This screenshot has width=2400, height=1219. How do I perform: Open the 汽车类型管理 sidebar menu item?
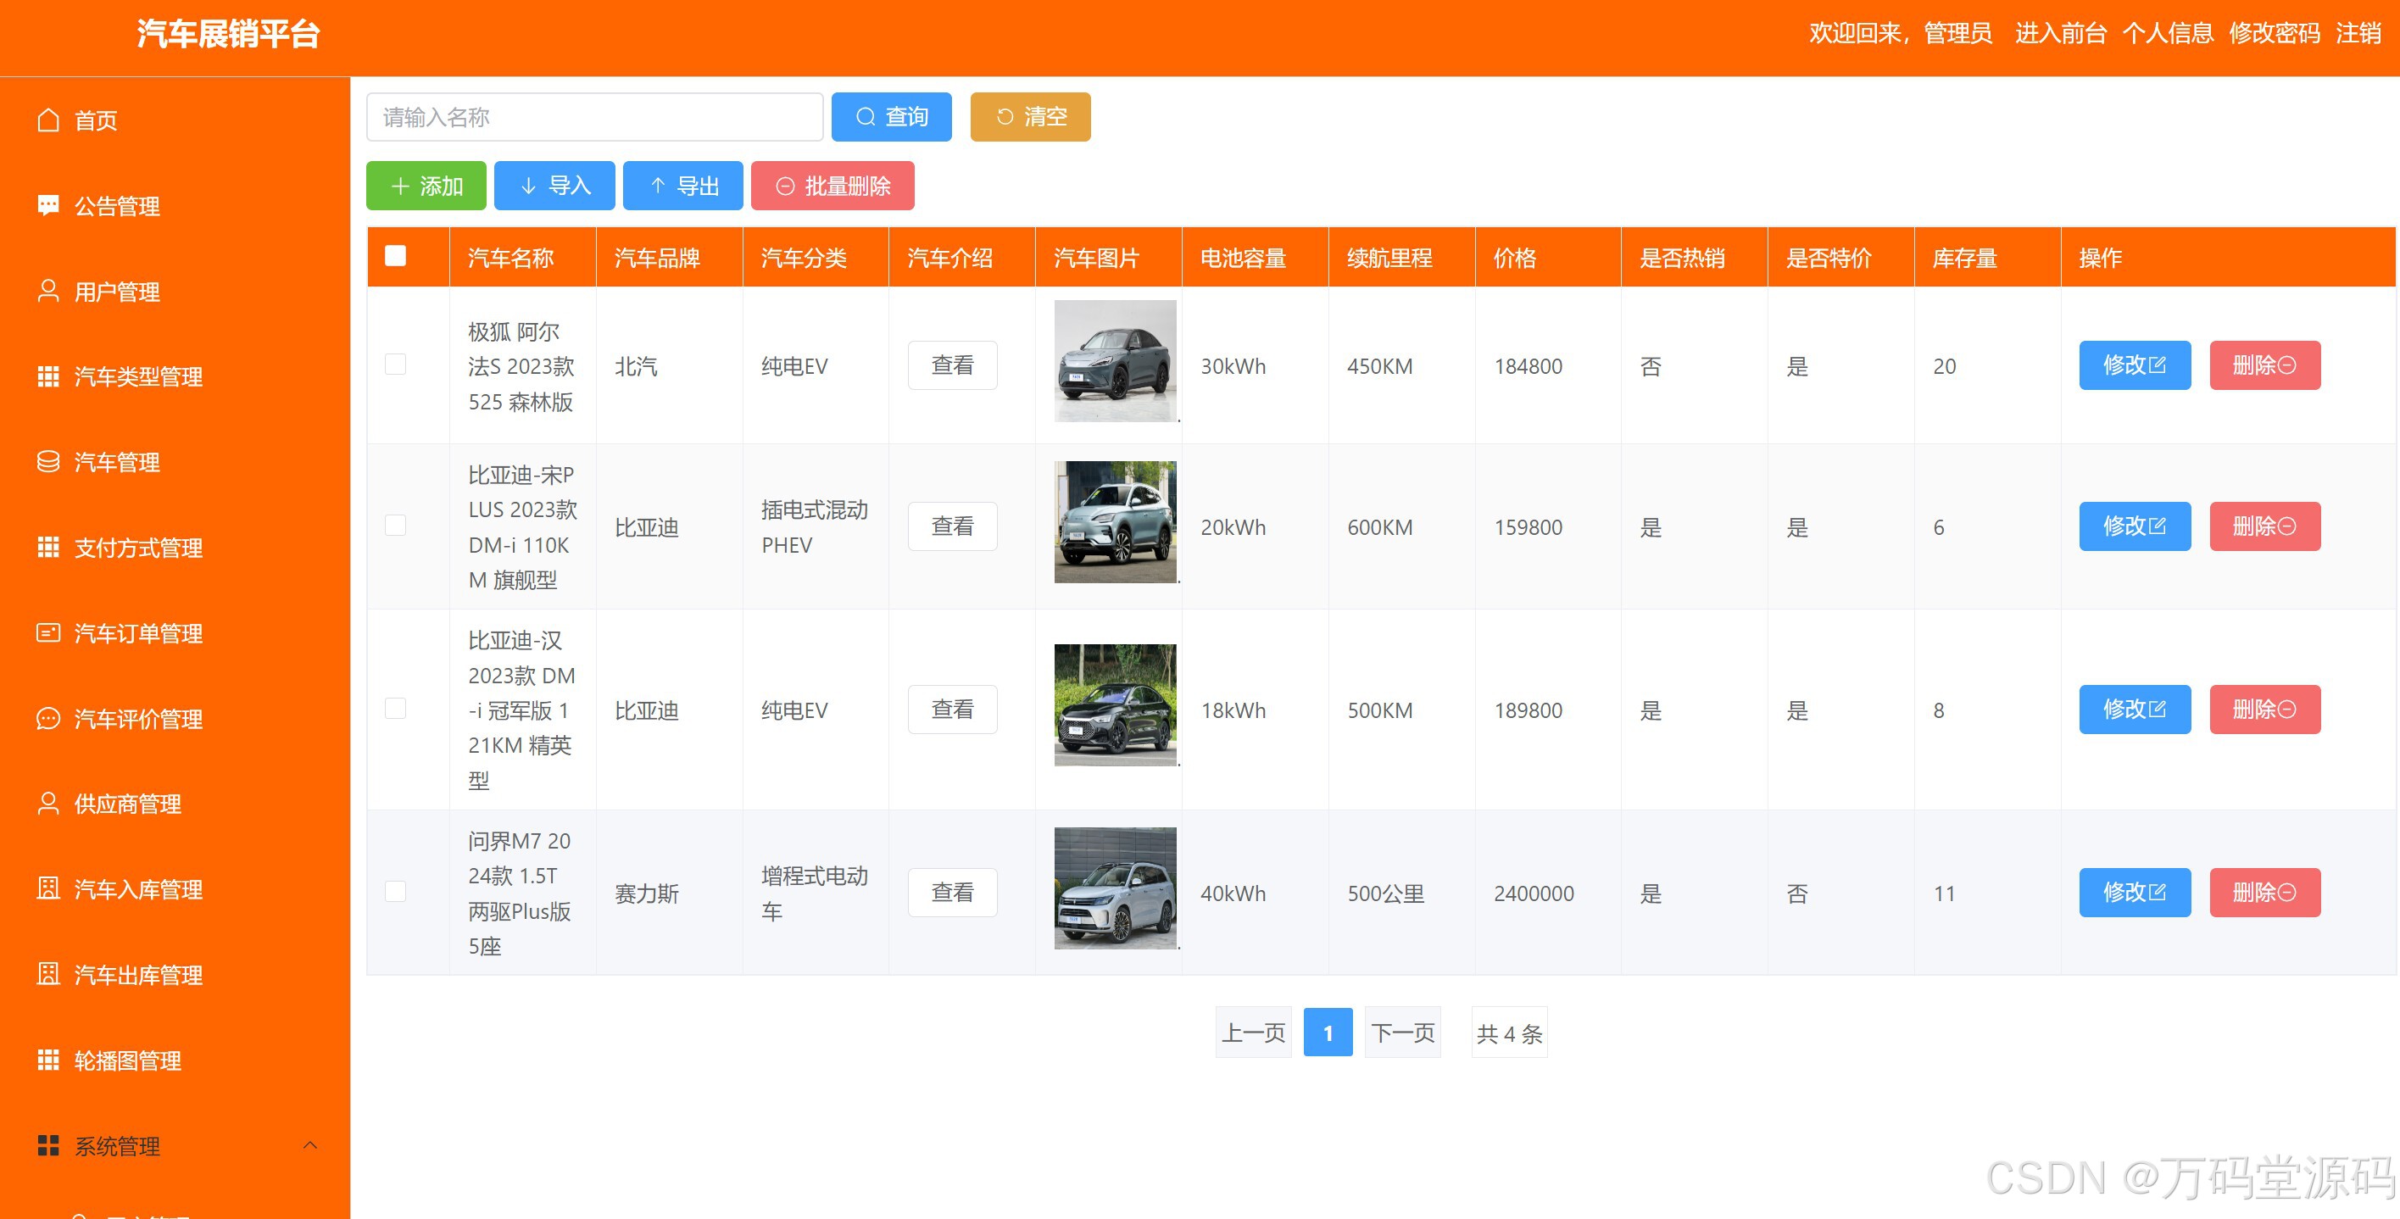click(138, 376)
